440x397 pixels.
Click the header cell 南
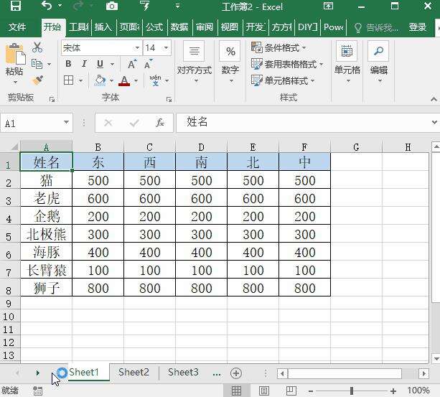point(201,162)
